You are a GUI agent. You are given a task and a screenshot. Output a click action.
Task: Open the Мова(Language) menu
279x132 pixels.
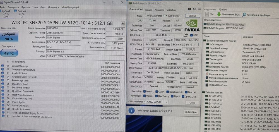[x=70, y=7]
